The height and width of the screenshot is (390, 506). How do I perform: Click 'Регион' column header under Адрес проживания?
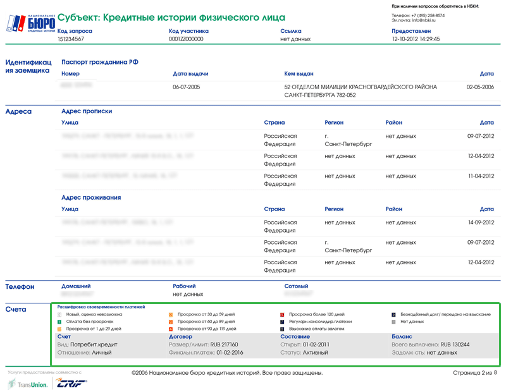coord(334,209)
